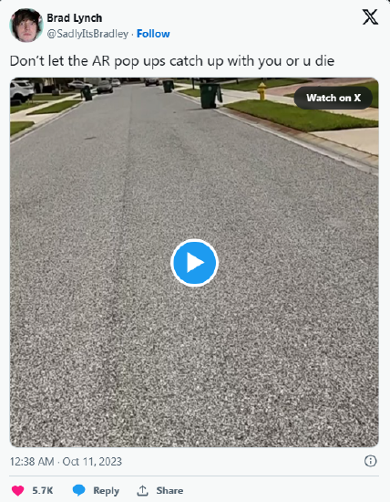This screenshot has width=390, height=502.
Task: Click the Reply text label
Action: (106, 490)
